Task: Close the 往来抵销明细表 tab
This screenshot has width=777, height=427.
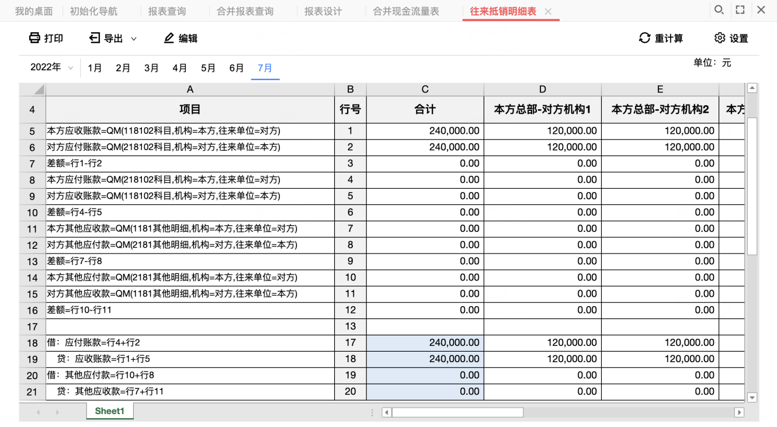Action: 548,12
